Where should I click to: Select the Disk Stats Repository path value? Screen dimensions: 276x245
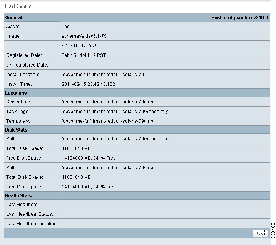[115, 139]
